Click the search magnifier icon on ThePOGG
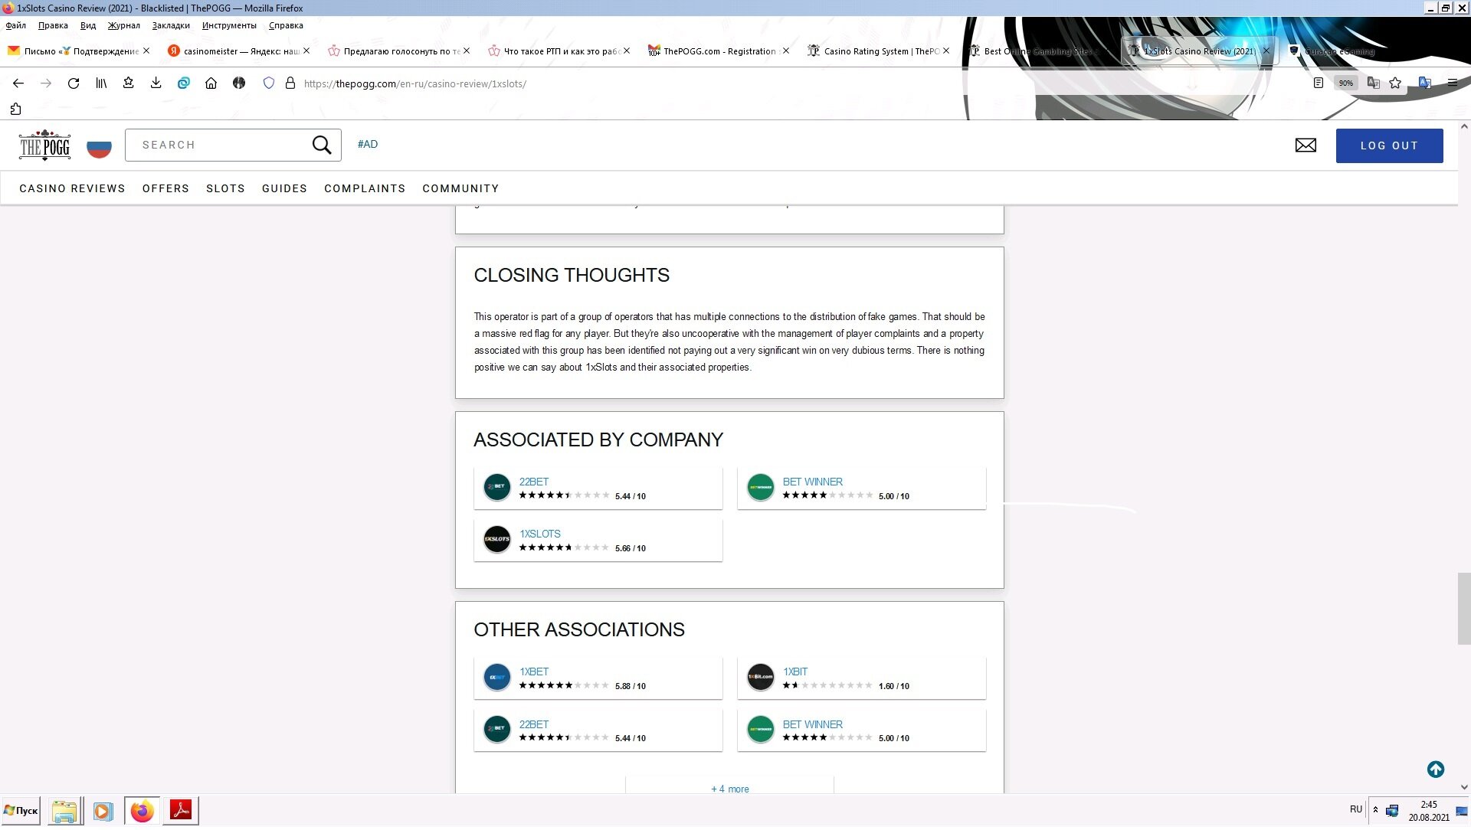The width and height of the screenshot is (1471, 830). (x=322, y=145)
